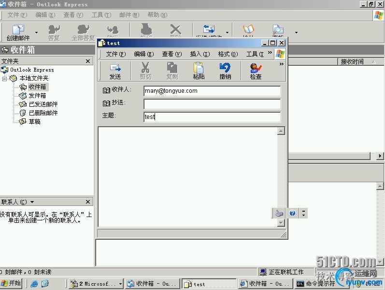Click the Delete X icon in main toolbar

point(175,29)
